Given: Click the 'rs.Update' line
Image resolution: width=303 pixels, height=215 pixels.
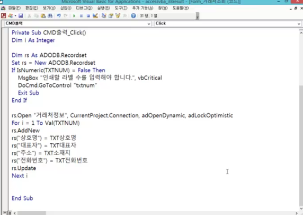Looking at the screenshot, I should [24, 168].
